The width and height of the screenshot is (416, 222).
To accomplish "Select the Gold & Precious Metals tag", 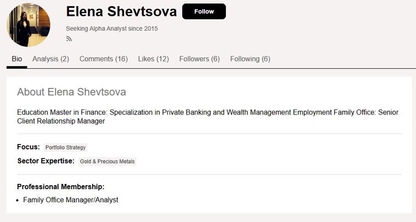I will 107,162.
